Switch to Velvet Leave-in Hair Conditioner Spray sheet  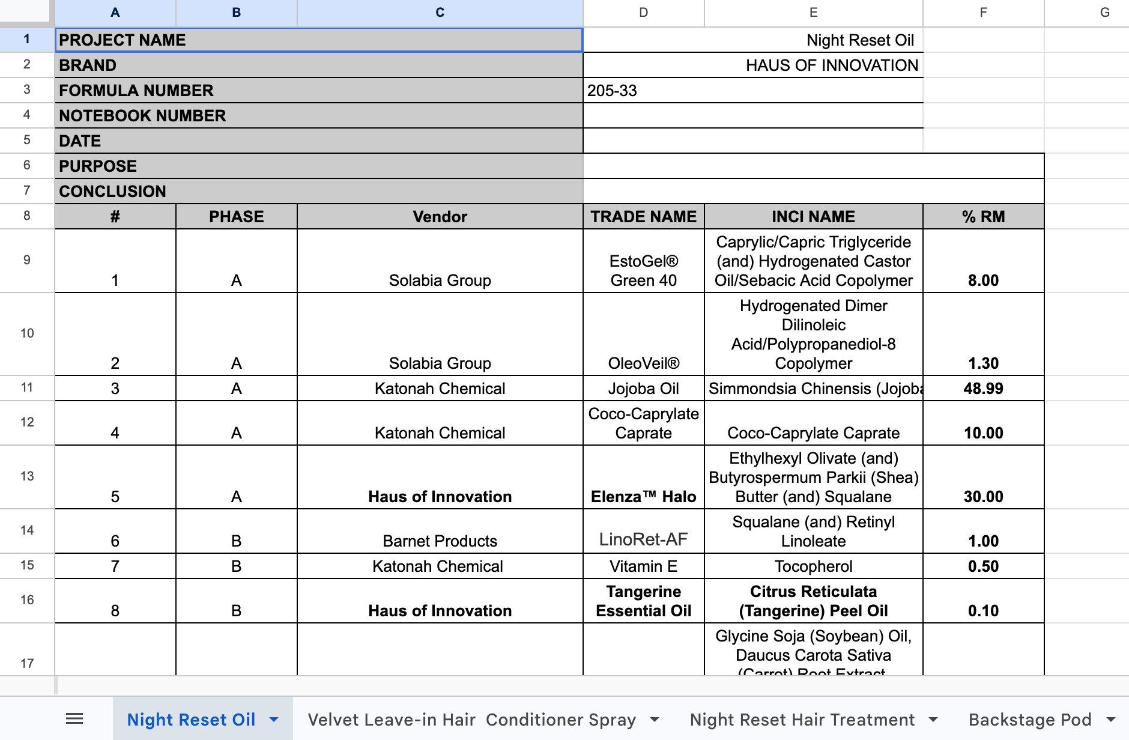[471, 720]
